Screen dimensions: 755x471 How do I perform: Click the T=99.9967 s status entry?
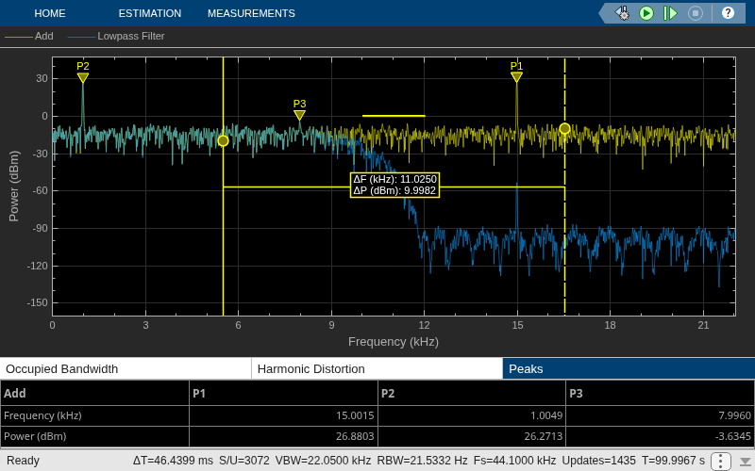click(x=673, y=461)
